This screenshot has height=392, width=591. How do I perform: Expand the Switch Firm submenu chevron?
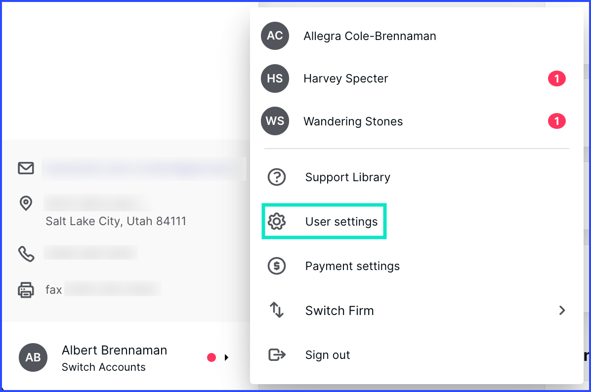coord(562,311)
